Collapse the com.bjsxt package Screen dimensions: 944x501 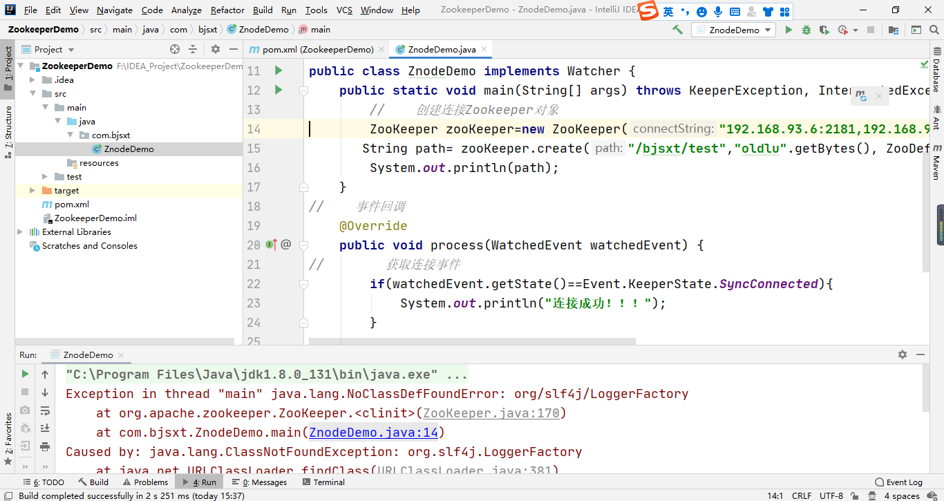[70, 135]
